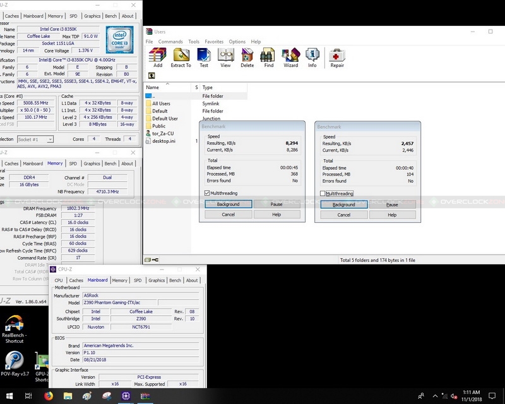Open the network icon in the system tray
Screen dimensions: 505x404
(x=444, y=396)
